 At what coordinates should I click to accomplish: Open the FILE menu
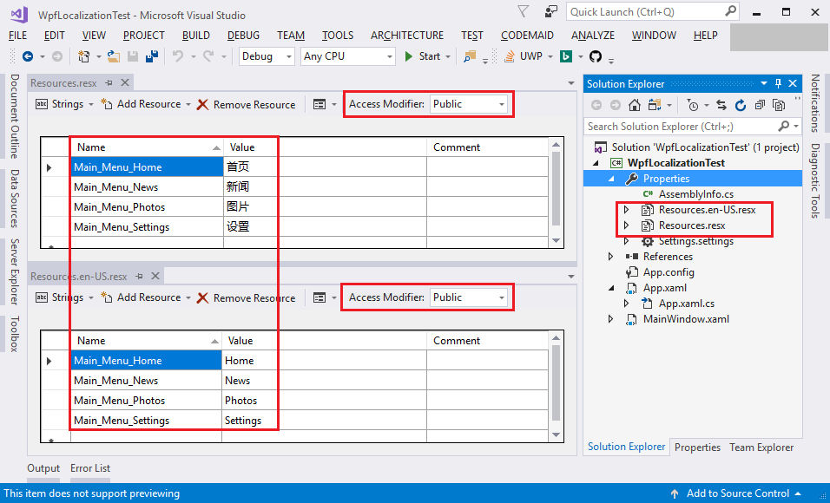[18, 36]
